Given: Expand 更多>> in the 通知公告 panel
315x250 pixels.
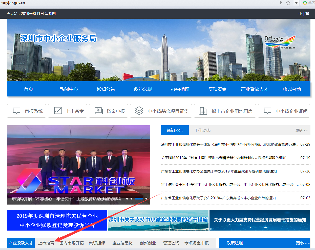Looking at the screenshot, I should 301,130.
